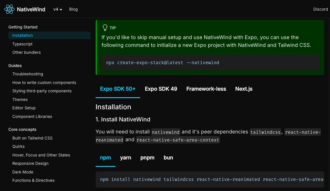Image resolution: width=330 pixels, height=191 pixels.
Task: Select the Expo SDK 50+ tab
Action: tap(118, 89)
